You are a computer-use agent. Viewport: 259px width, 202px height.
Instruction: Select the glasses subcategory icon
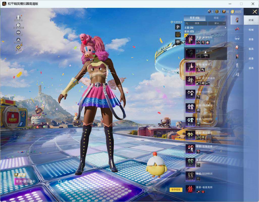237,38
